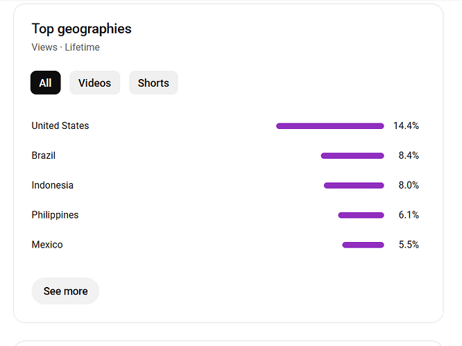Switch to the Shorts filter chip
Screen dimensions: 462x346
153,83
